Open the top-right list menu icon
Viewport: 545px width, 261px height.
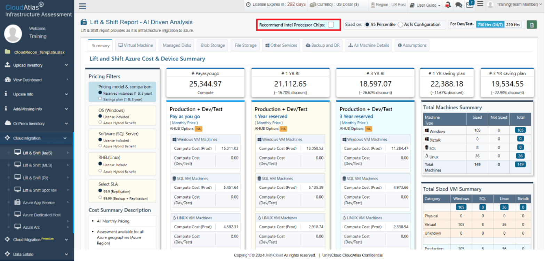(x=480, y=4)
